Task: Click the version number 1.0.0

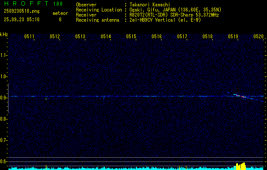Action: [x=58, y=4]
